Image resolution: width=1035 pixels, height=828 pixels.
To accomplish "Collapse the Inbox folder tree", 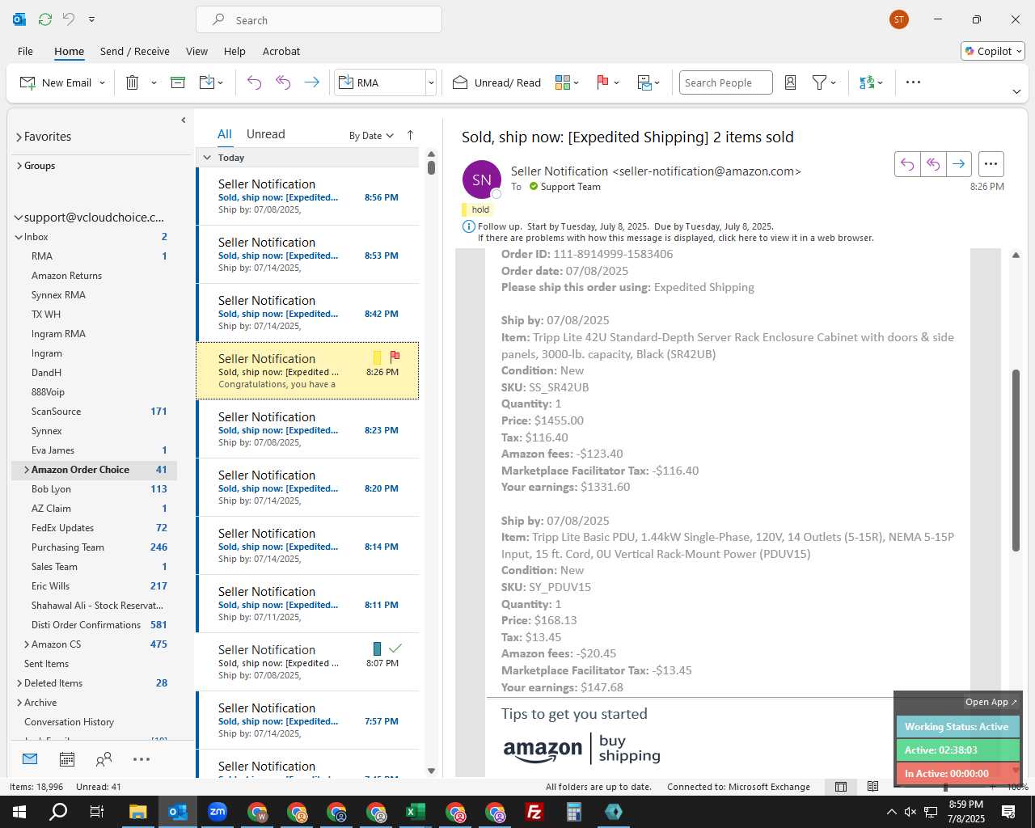I will click(x=19, y=237).
